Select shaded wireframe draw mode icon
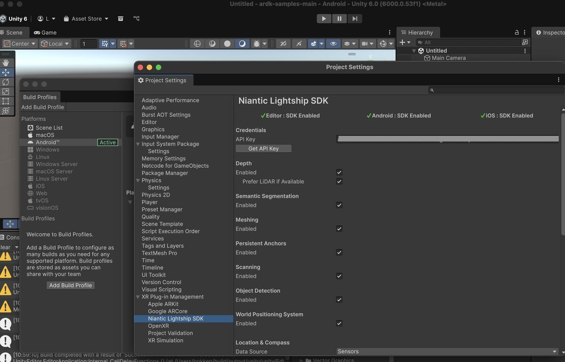This screenshot has height=362, width=565. click(212, 43)
